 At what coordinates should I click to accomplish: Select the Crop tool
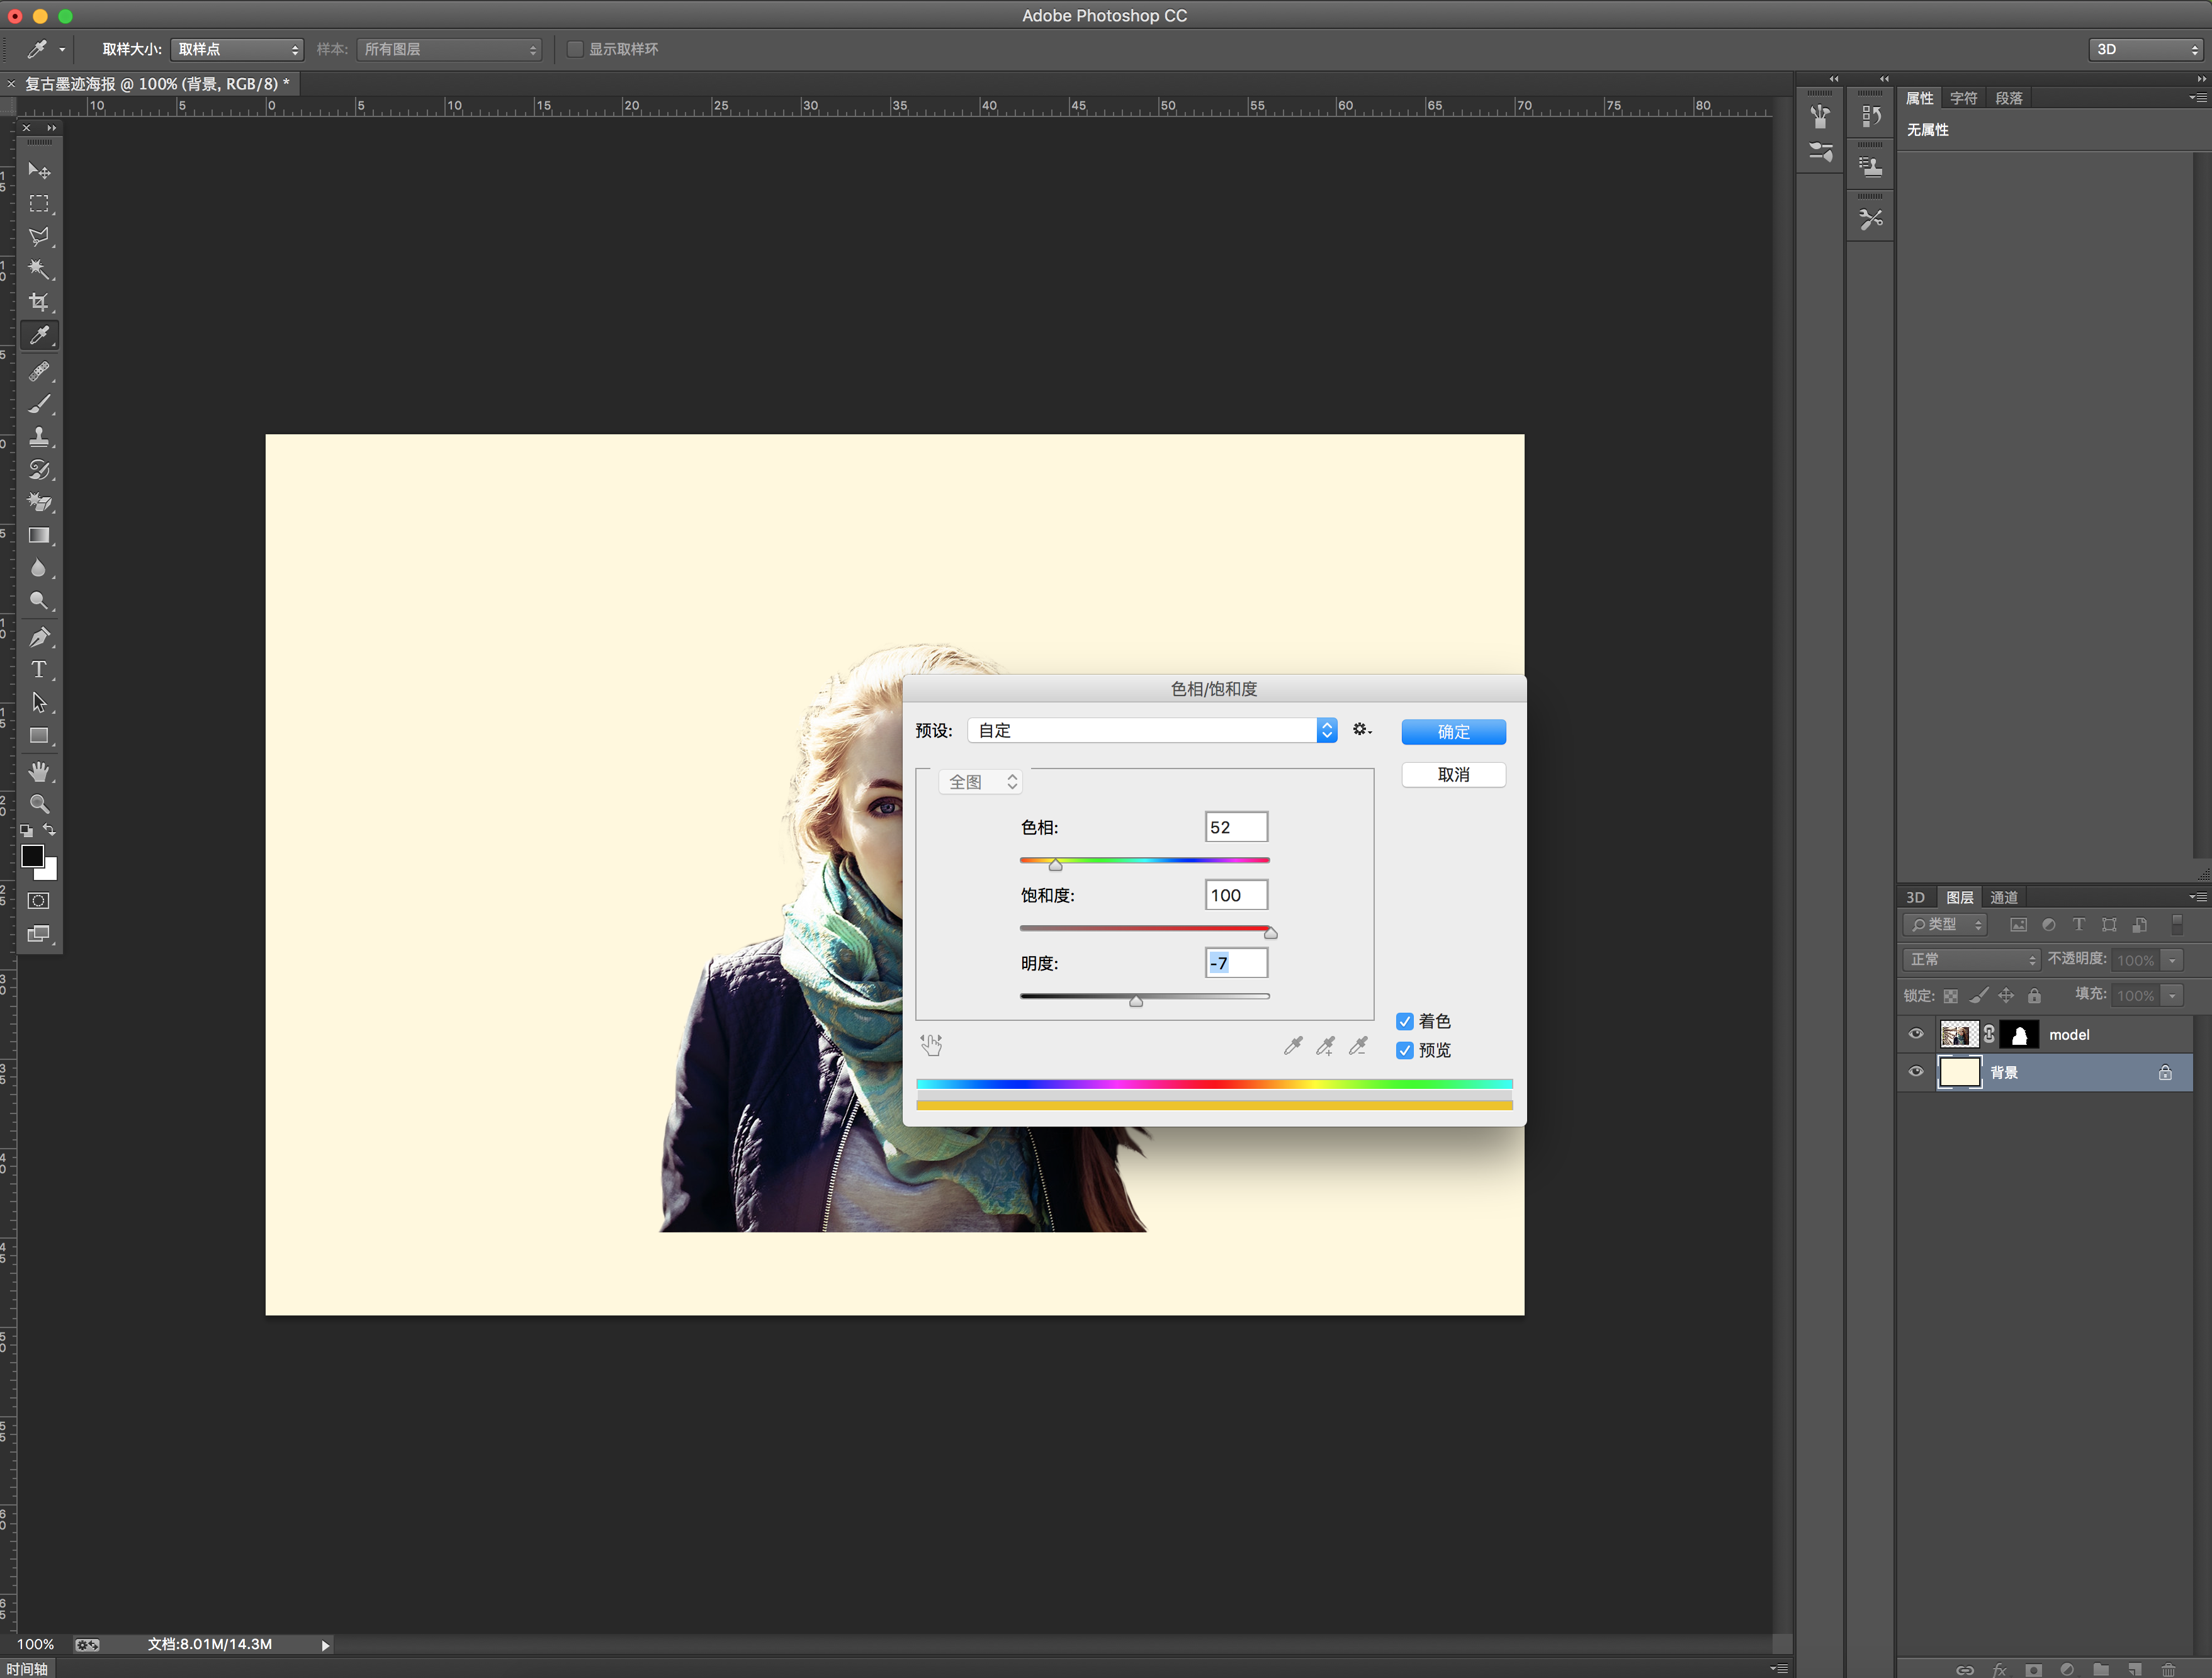[x=38, y=302]
